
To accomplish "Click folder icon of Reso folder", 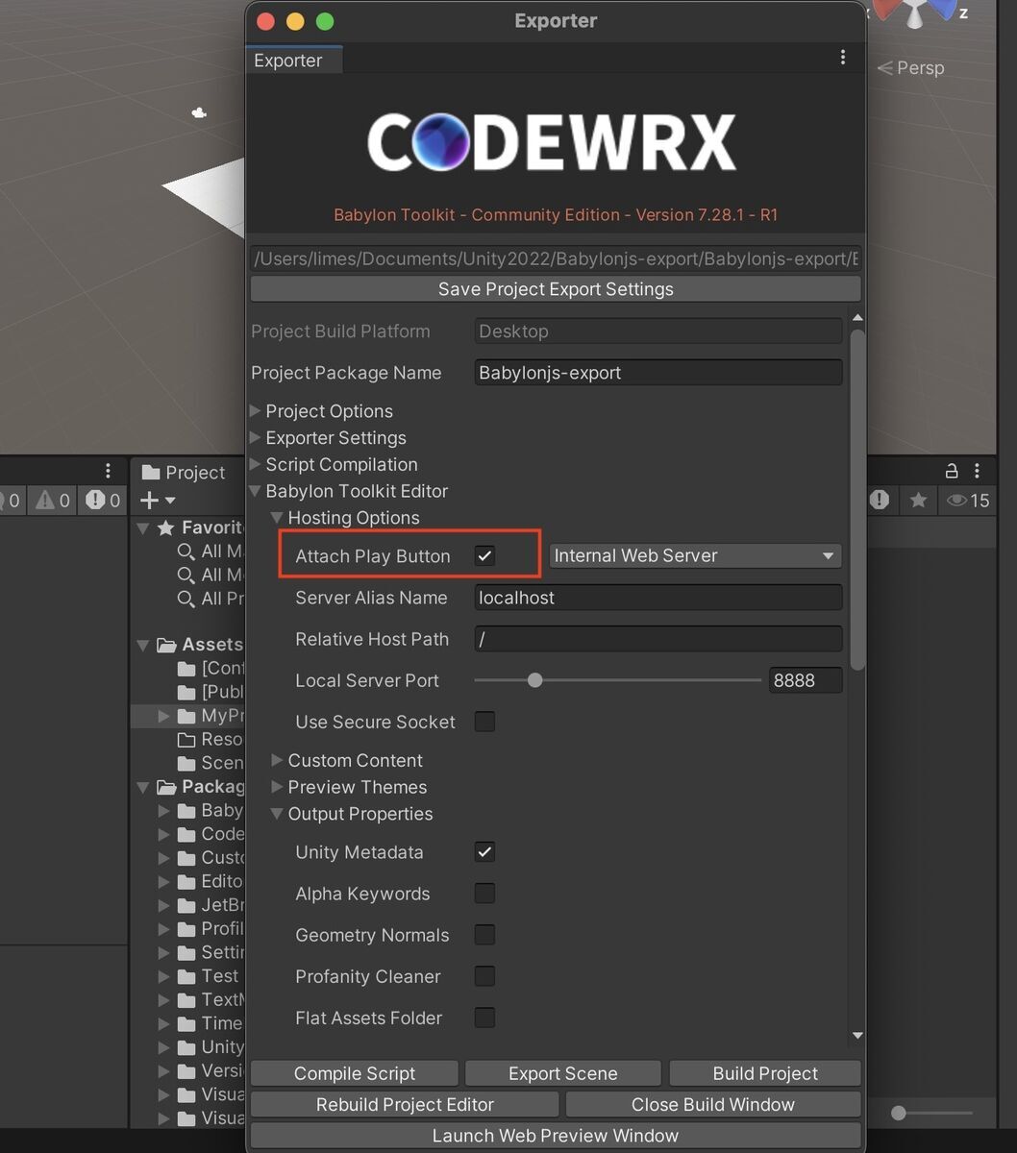I will 187,740.
